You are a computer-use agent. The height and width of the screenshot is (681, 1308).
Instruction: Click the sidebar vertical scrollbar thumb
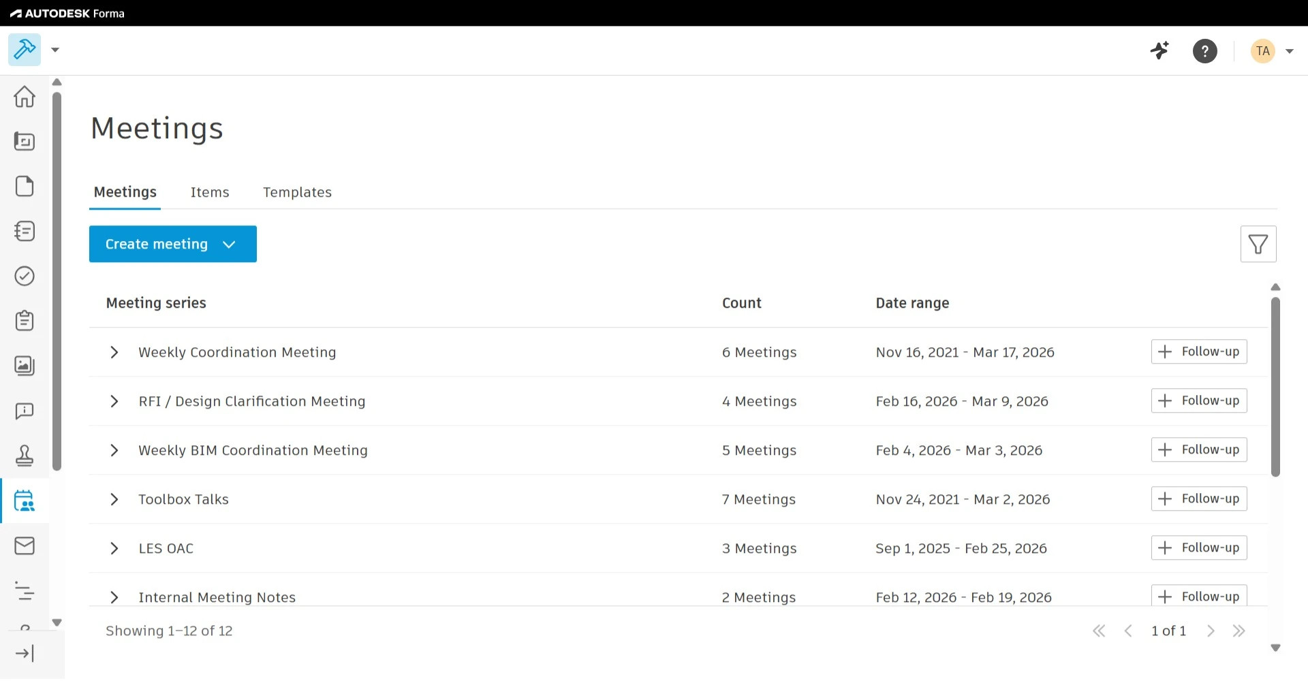coord(57,281)
